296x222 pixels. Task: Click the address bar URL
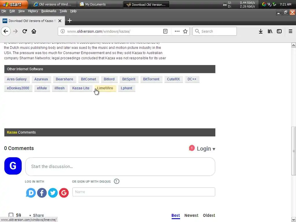(x=99, y=31)
